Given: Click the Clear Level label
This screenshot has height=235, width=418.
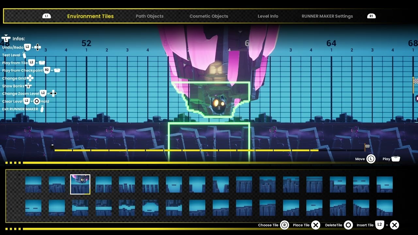Looking at the screenshot, I should tap(12, 102).
